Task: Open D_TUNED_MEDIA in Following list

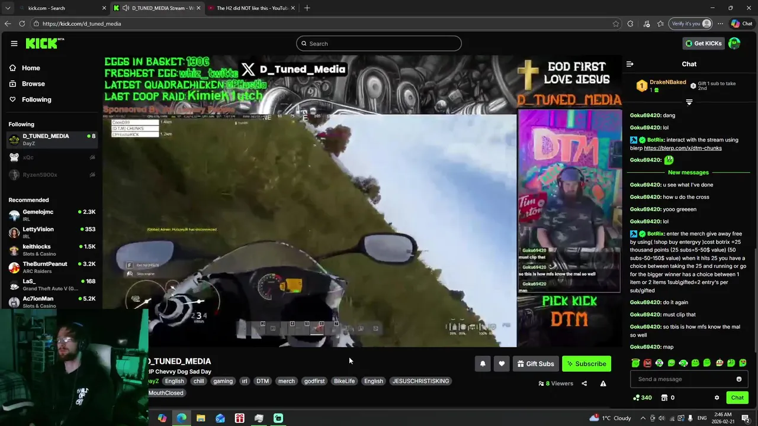Action: [x=52, y=140]
